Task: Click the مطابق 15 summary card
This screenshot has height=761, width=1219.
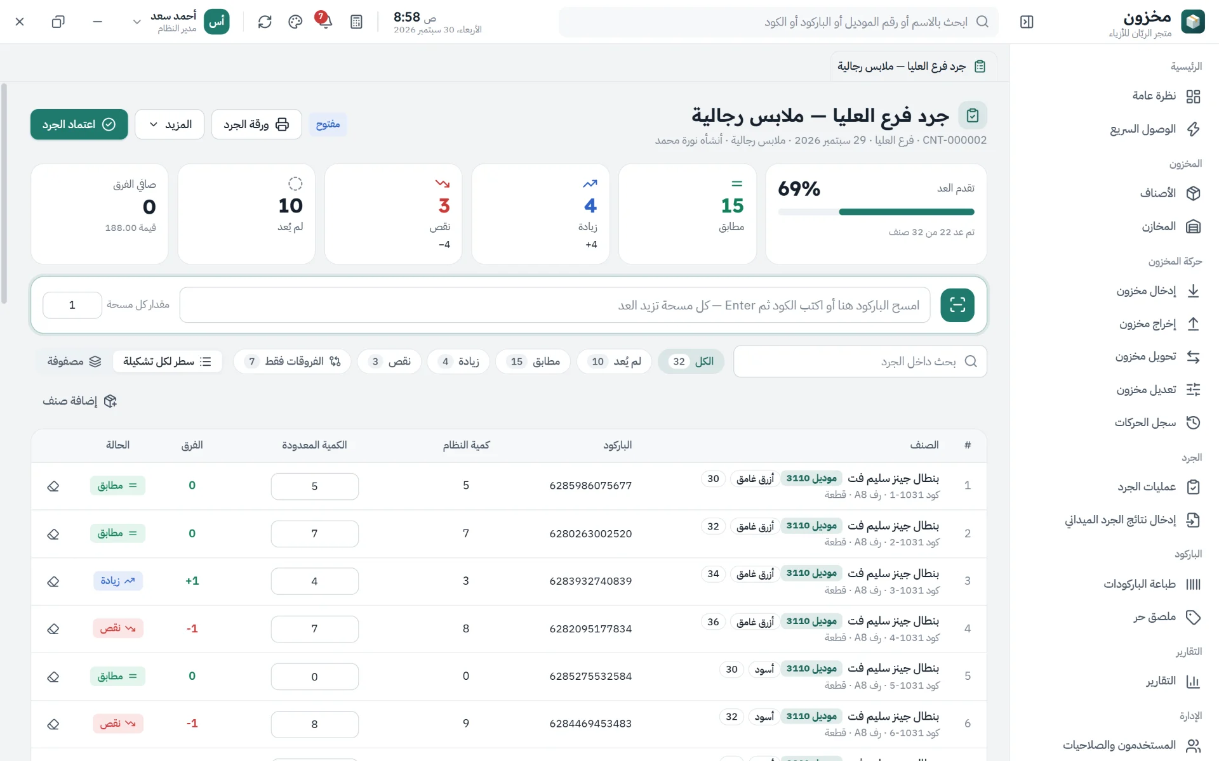Action: [688, 214]
